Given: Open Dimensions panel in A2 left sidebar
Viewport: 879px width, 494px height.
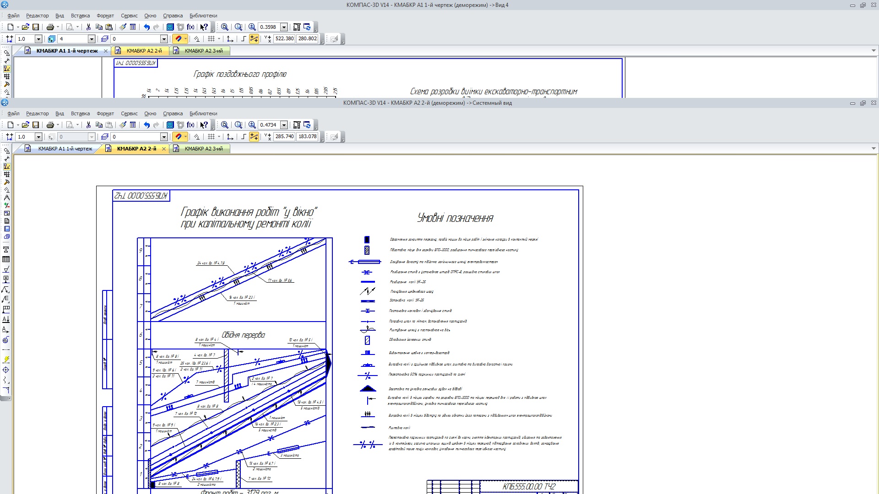Looking at the screenshot, I should point(6,159).
